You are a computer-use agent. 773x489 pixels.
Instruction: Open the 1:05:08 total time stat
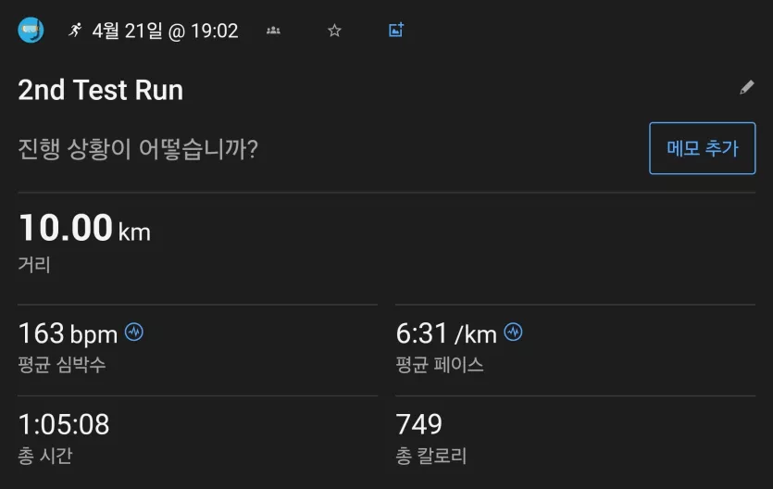pos(64,424)
